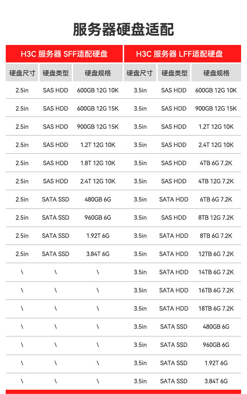This screenshot has width=247, height=394.
Task: Select the H3C 服务器 SFF适配硬盘 header
Action: point(64,54)
